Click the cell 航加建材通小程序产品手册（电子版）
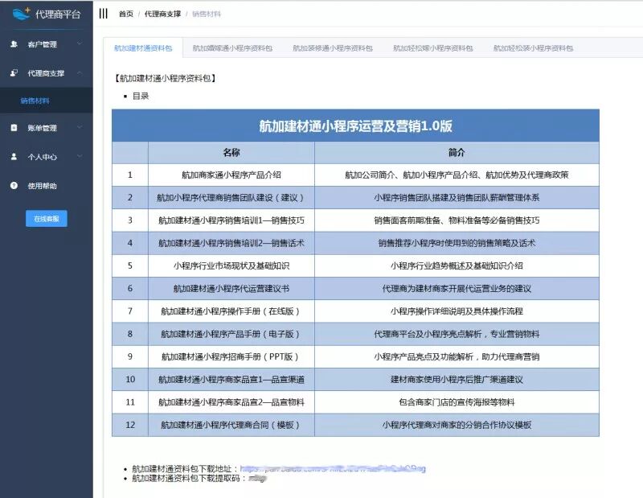 (x=231, y=334)
